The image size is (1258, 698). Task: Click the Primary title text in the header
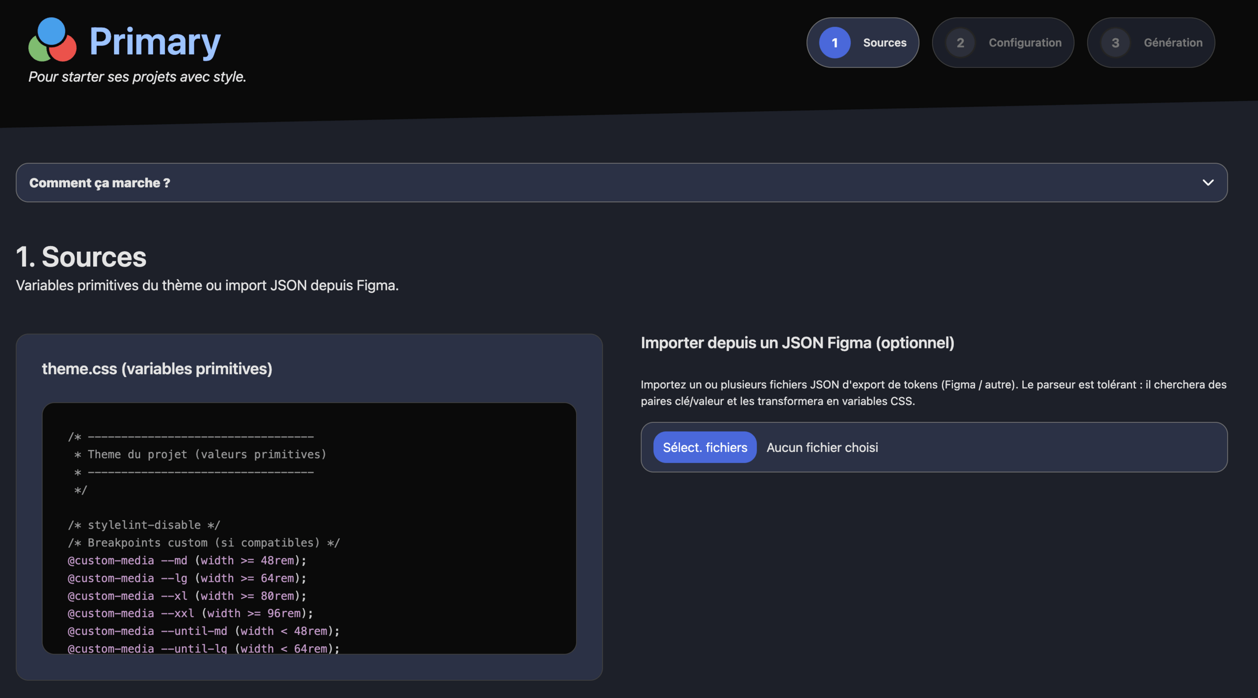coord(155,41)
